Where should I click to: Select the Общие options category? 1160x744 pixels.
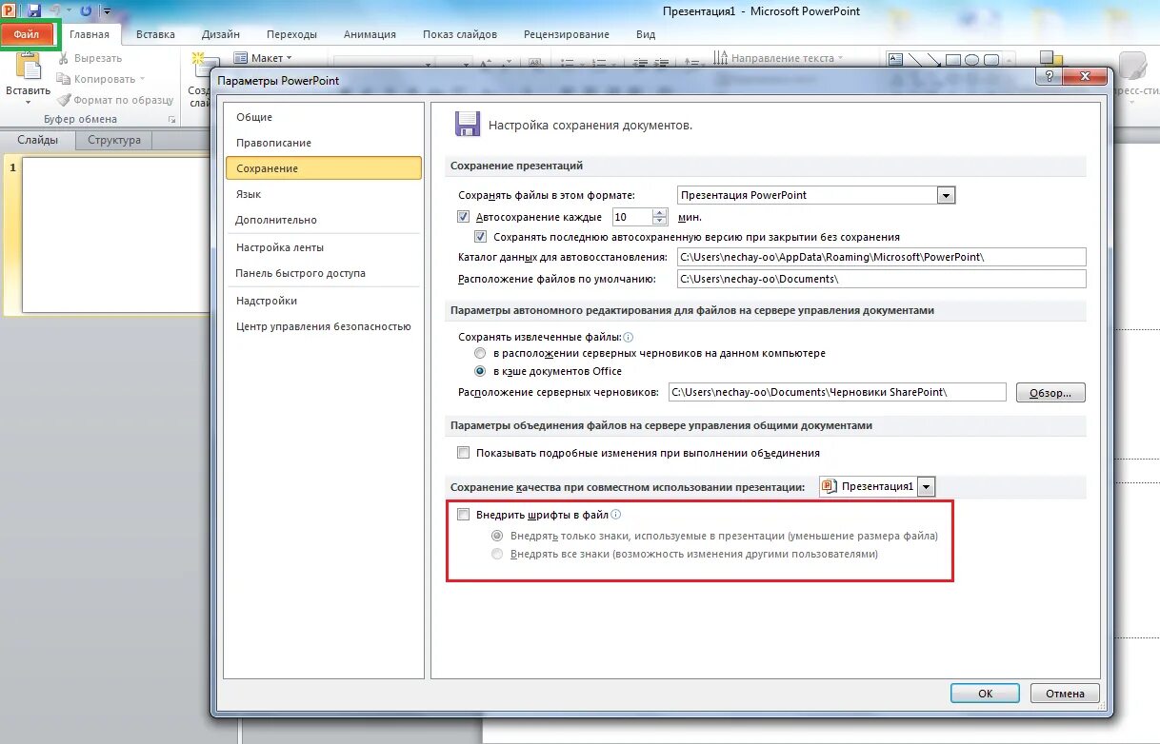[x=323, y=117]
